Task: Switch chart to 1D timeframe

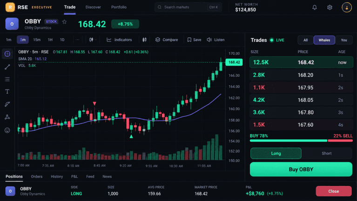Action: click(x=62, y=40)
